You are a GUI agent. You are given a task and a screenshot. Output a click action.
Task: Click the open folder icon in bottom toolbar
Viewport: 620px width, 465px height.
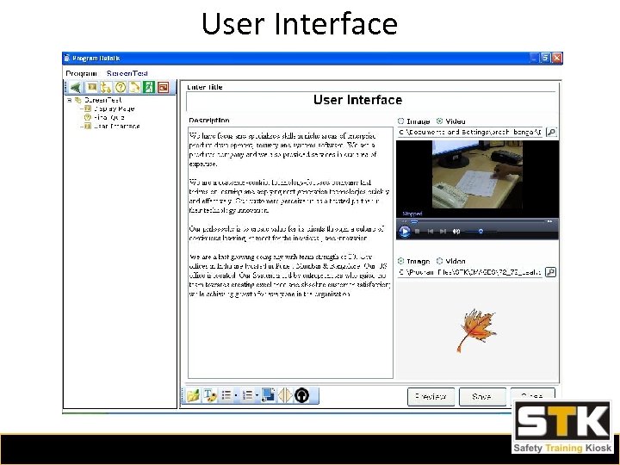coord(194,395)
